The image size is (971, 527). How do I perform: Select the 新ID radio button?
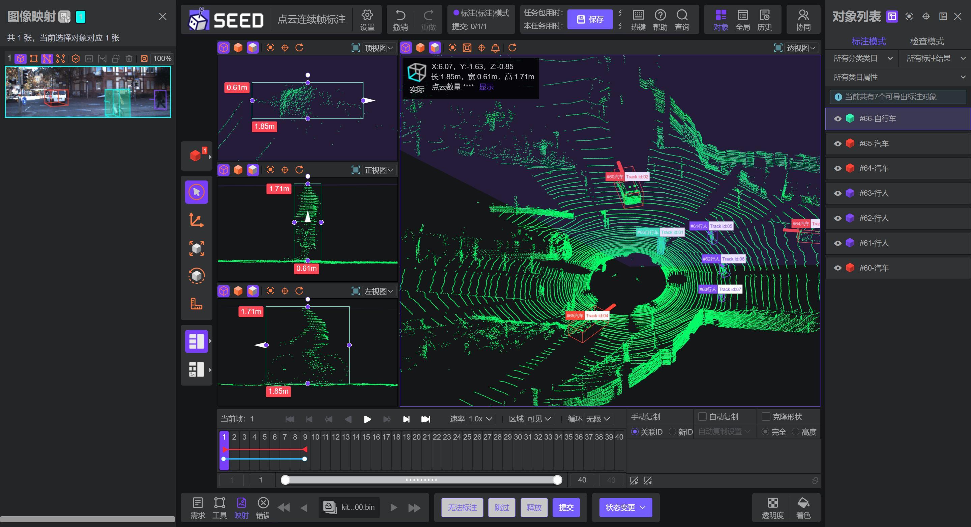(x=672, y=432)
